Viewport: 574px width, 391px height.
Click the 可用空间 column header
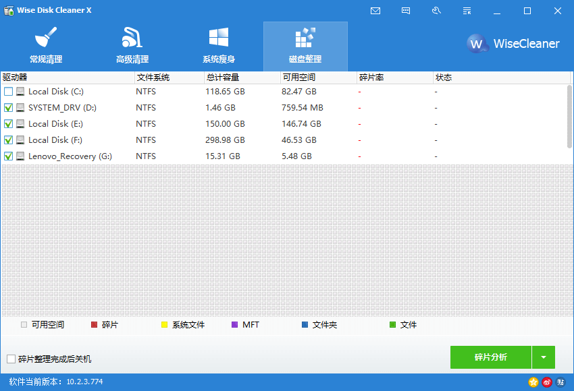[x=319, y=78]
